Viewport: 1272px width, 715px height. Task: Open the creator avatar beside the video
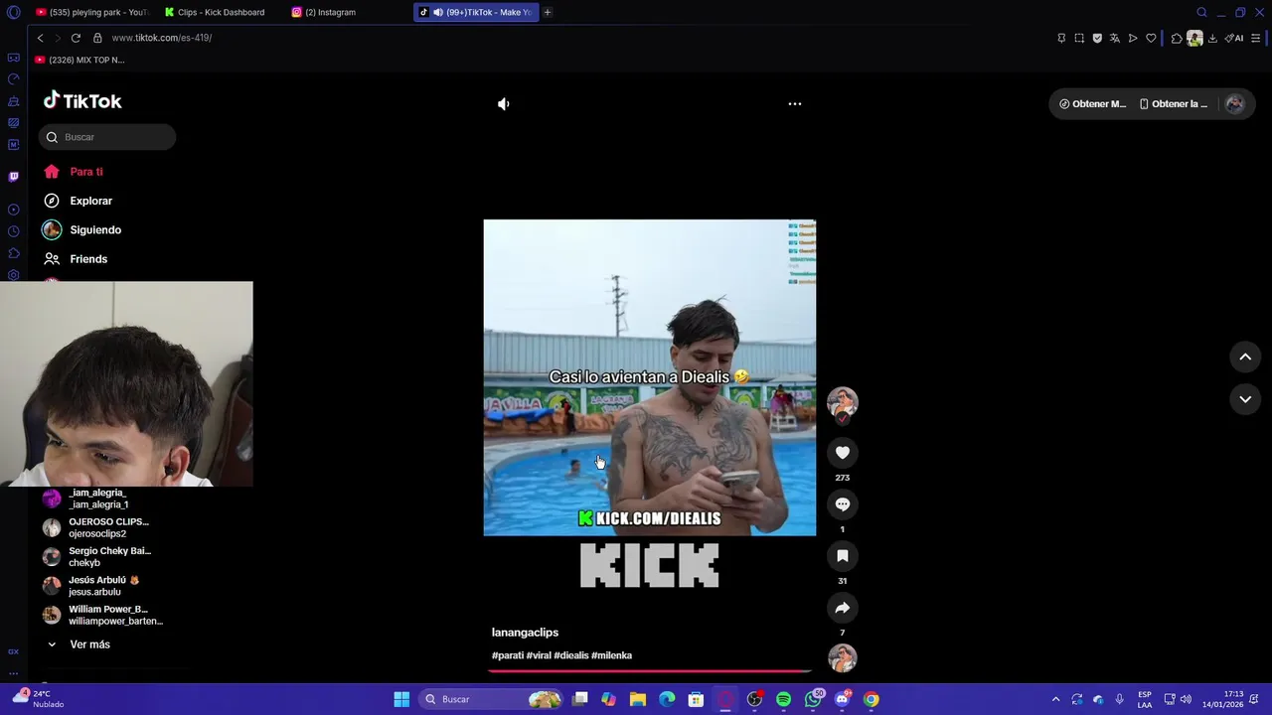click(843, 401)
